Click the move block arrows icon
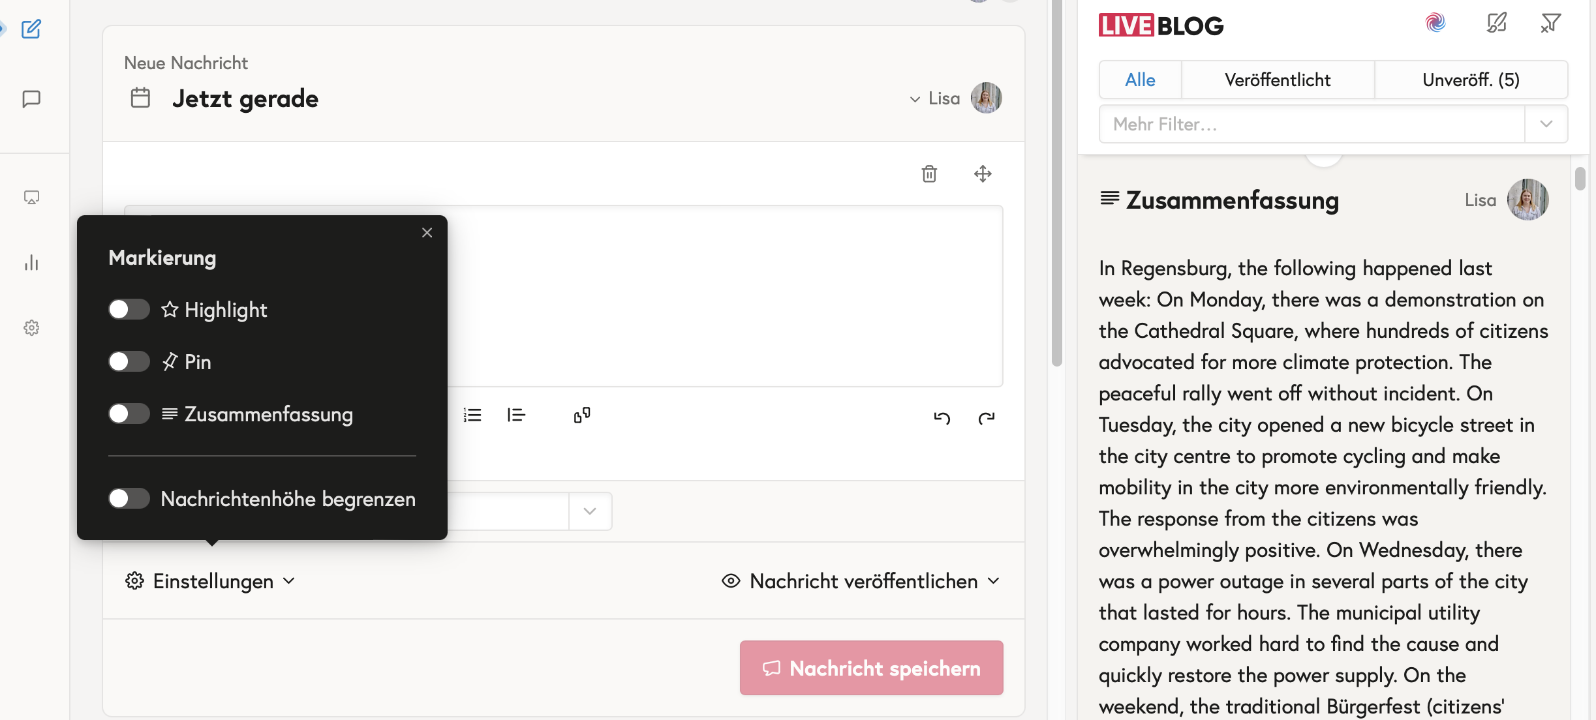Viewport: 1596px width, 720px height. 983,173
